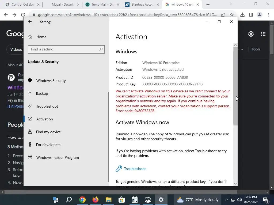Switch to the Temp Mail browser tab

(x=102, y=5)
